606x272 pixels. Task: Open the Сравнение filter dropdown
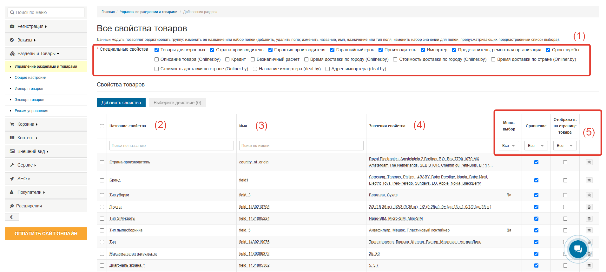coord(536,146)
